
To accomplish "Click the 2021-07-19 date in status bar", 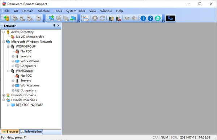I will coord(188,137).
